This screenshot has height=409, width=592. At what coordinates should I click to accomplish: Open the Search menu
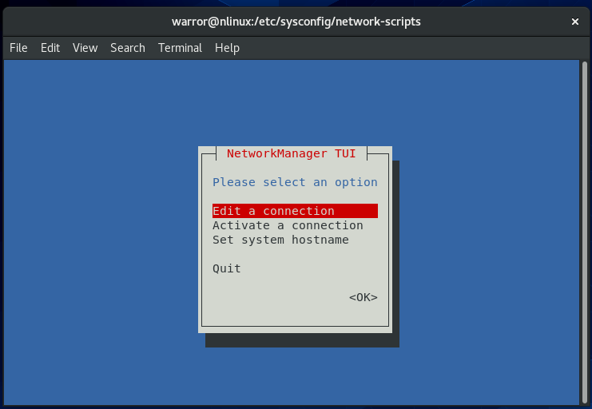pos(128,48)
